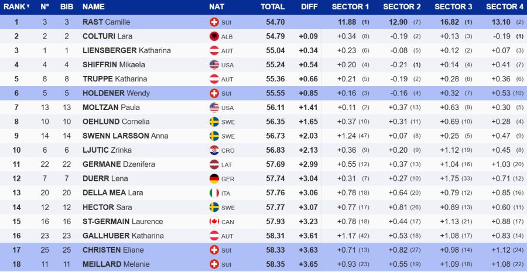Sort results by SECTOR 1 header

click(x=350, y=7)
